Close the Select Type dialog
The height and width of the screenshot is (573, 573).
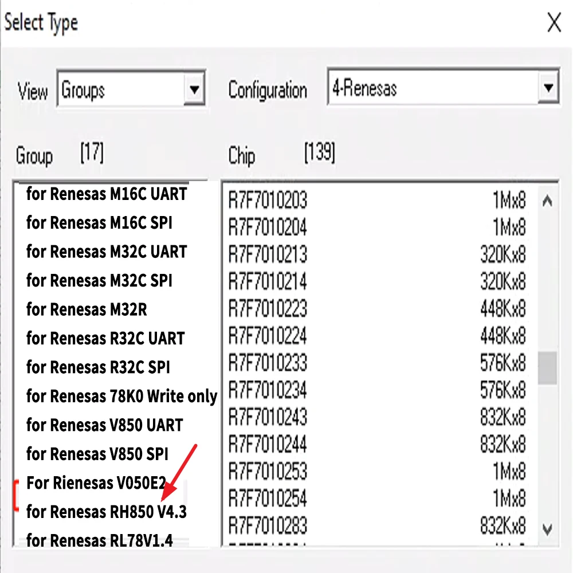coord(554,23)
